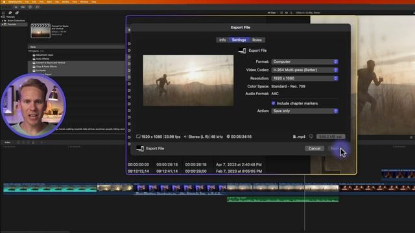
Task: Click the Convert to Square project filmstrip thumbnail
Action: tap(40, 31)
